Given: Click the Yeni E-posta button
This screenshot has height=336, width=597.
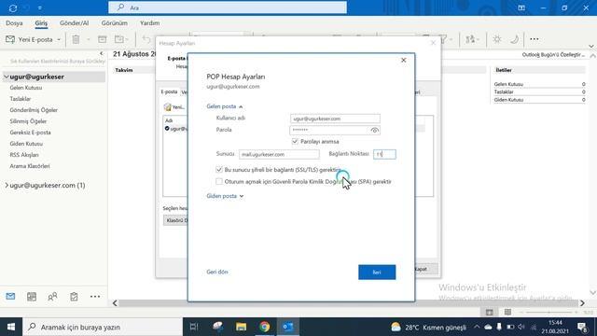Looking at the screenshot, I should coord(29,39).
